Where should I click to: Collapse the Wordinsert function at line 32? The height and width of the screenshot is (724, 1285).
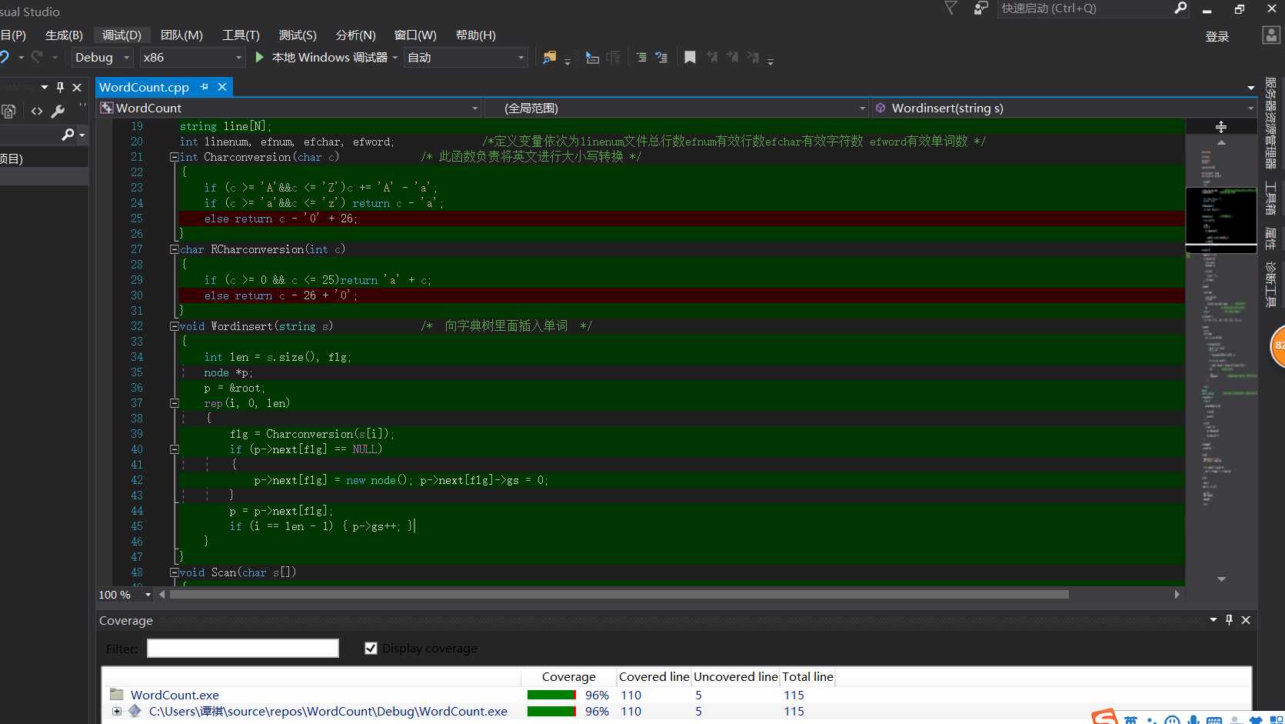[x=175, y=326]
